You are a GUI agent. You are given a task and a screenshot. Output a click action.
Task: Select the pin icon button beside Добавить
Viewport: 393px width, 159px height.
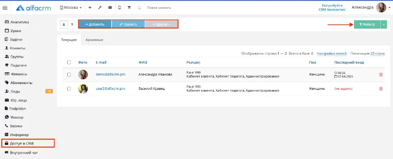click(72, 25)
